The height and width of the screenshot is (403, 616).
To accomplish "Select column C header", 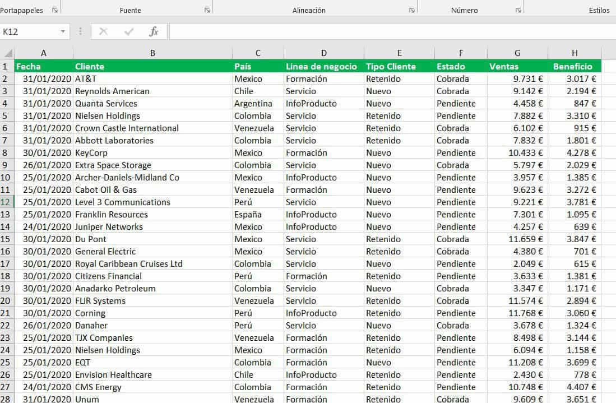I will [x=258, y=53].
